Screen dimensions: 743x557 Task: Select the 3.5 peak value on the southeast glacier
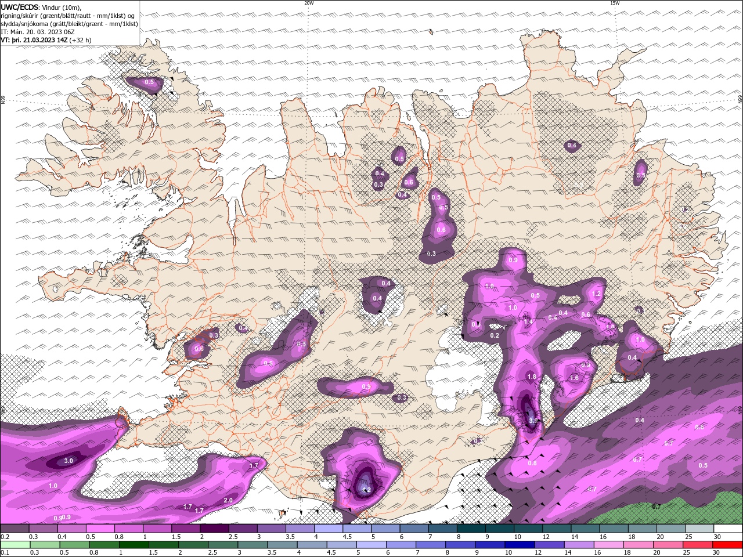pyautogui.click(x=534, y=421)
